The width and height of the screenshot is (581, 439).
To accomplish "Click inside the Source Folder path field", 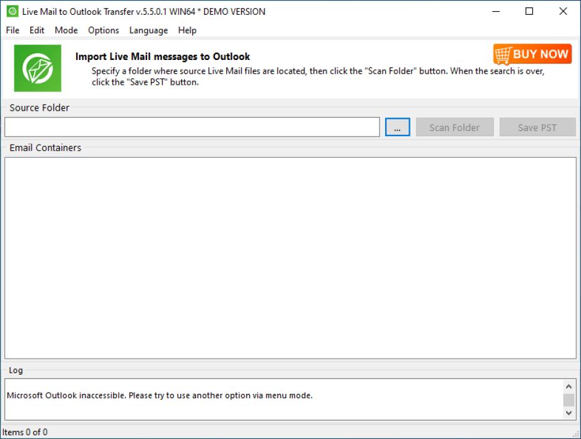I will click(x=192, y=127).
